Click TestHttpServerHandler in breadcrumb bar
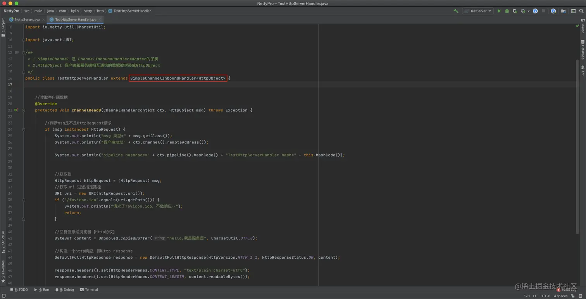Image resolution: width=586 pixels, height=299 pixels. (x=129, y=11)
